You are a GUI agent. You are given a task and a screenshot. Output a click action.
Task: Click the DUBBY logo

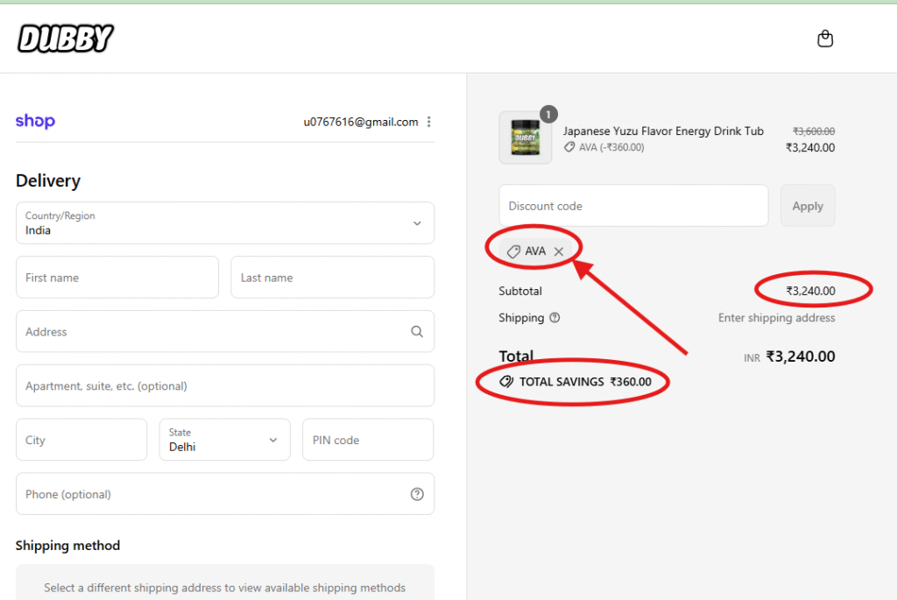tap(65, 39)
